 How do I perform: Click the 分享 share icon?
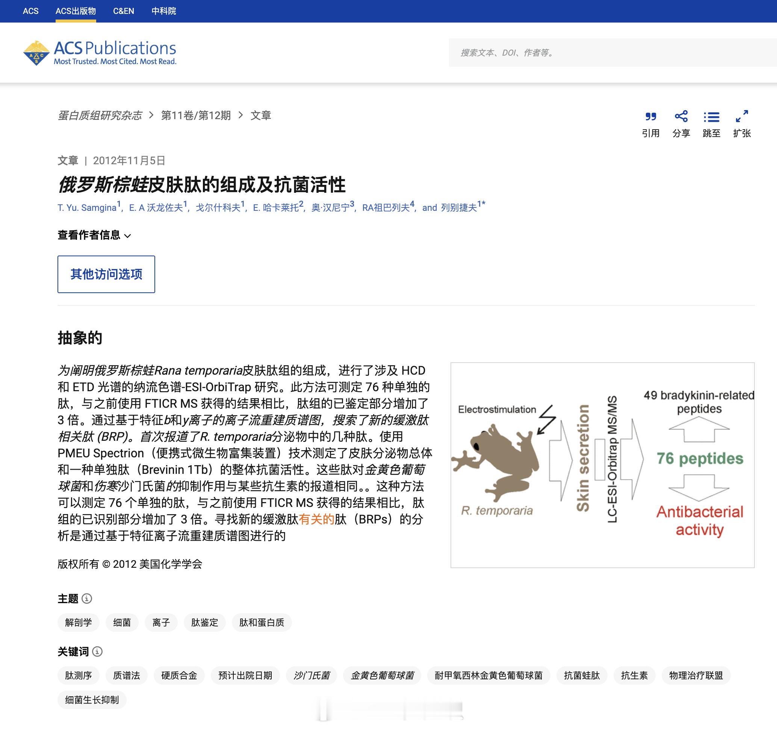[x=681, y=116]
